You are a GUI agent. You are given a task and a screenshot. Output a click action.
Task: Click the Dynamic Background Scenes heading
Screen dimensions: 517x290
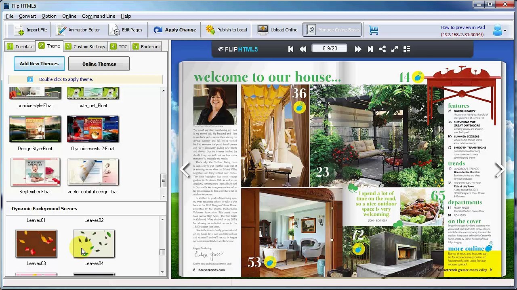click(x=44, y=209)
